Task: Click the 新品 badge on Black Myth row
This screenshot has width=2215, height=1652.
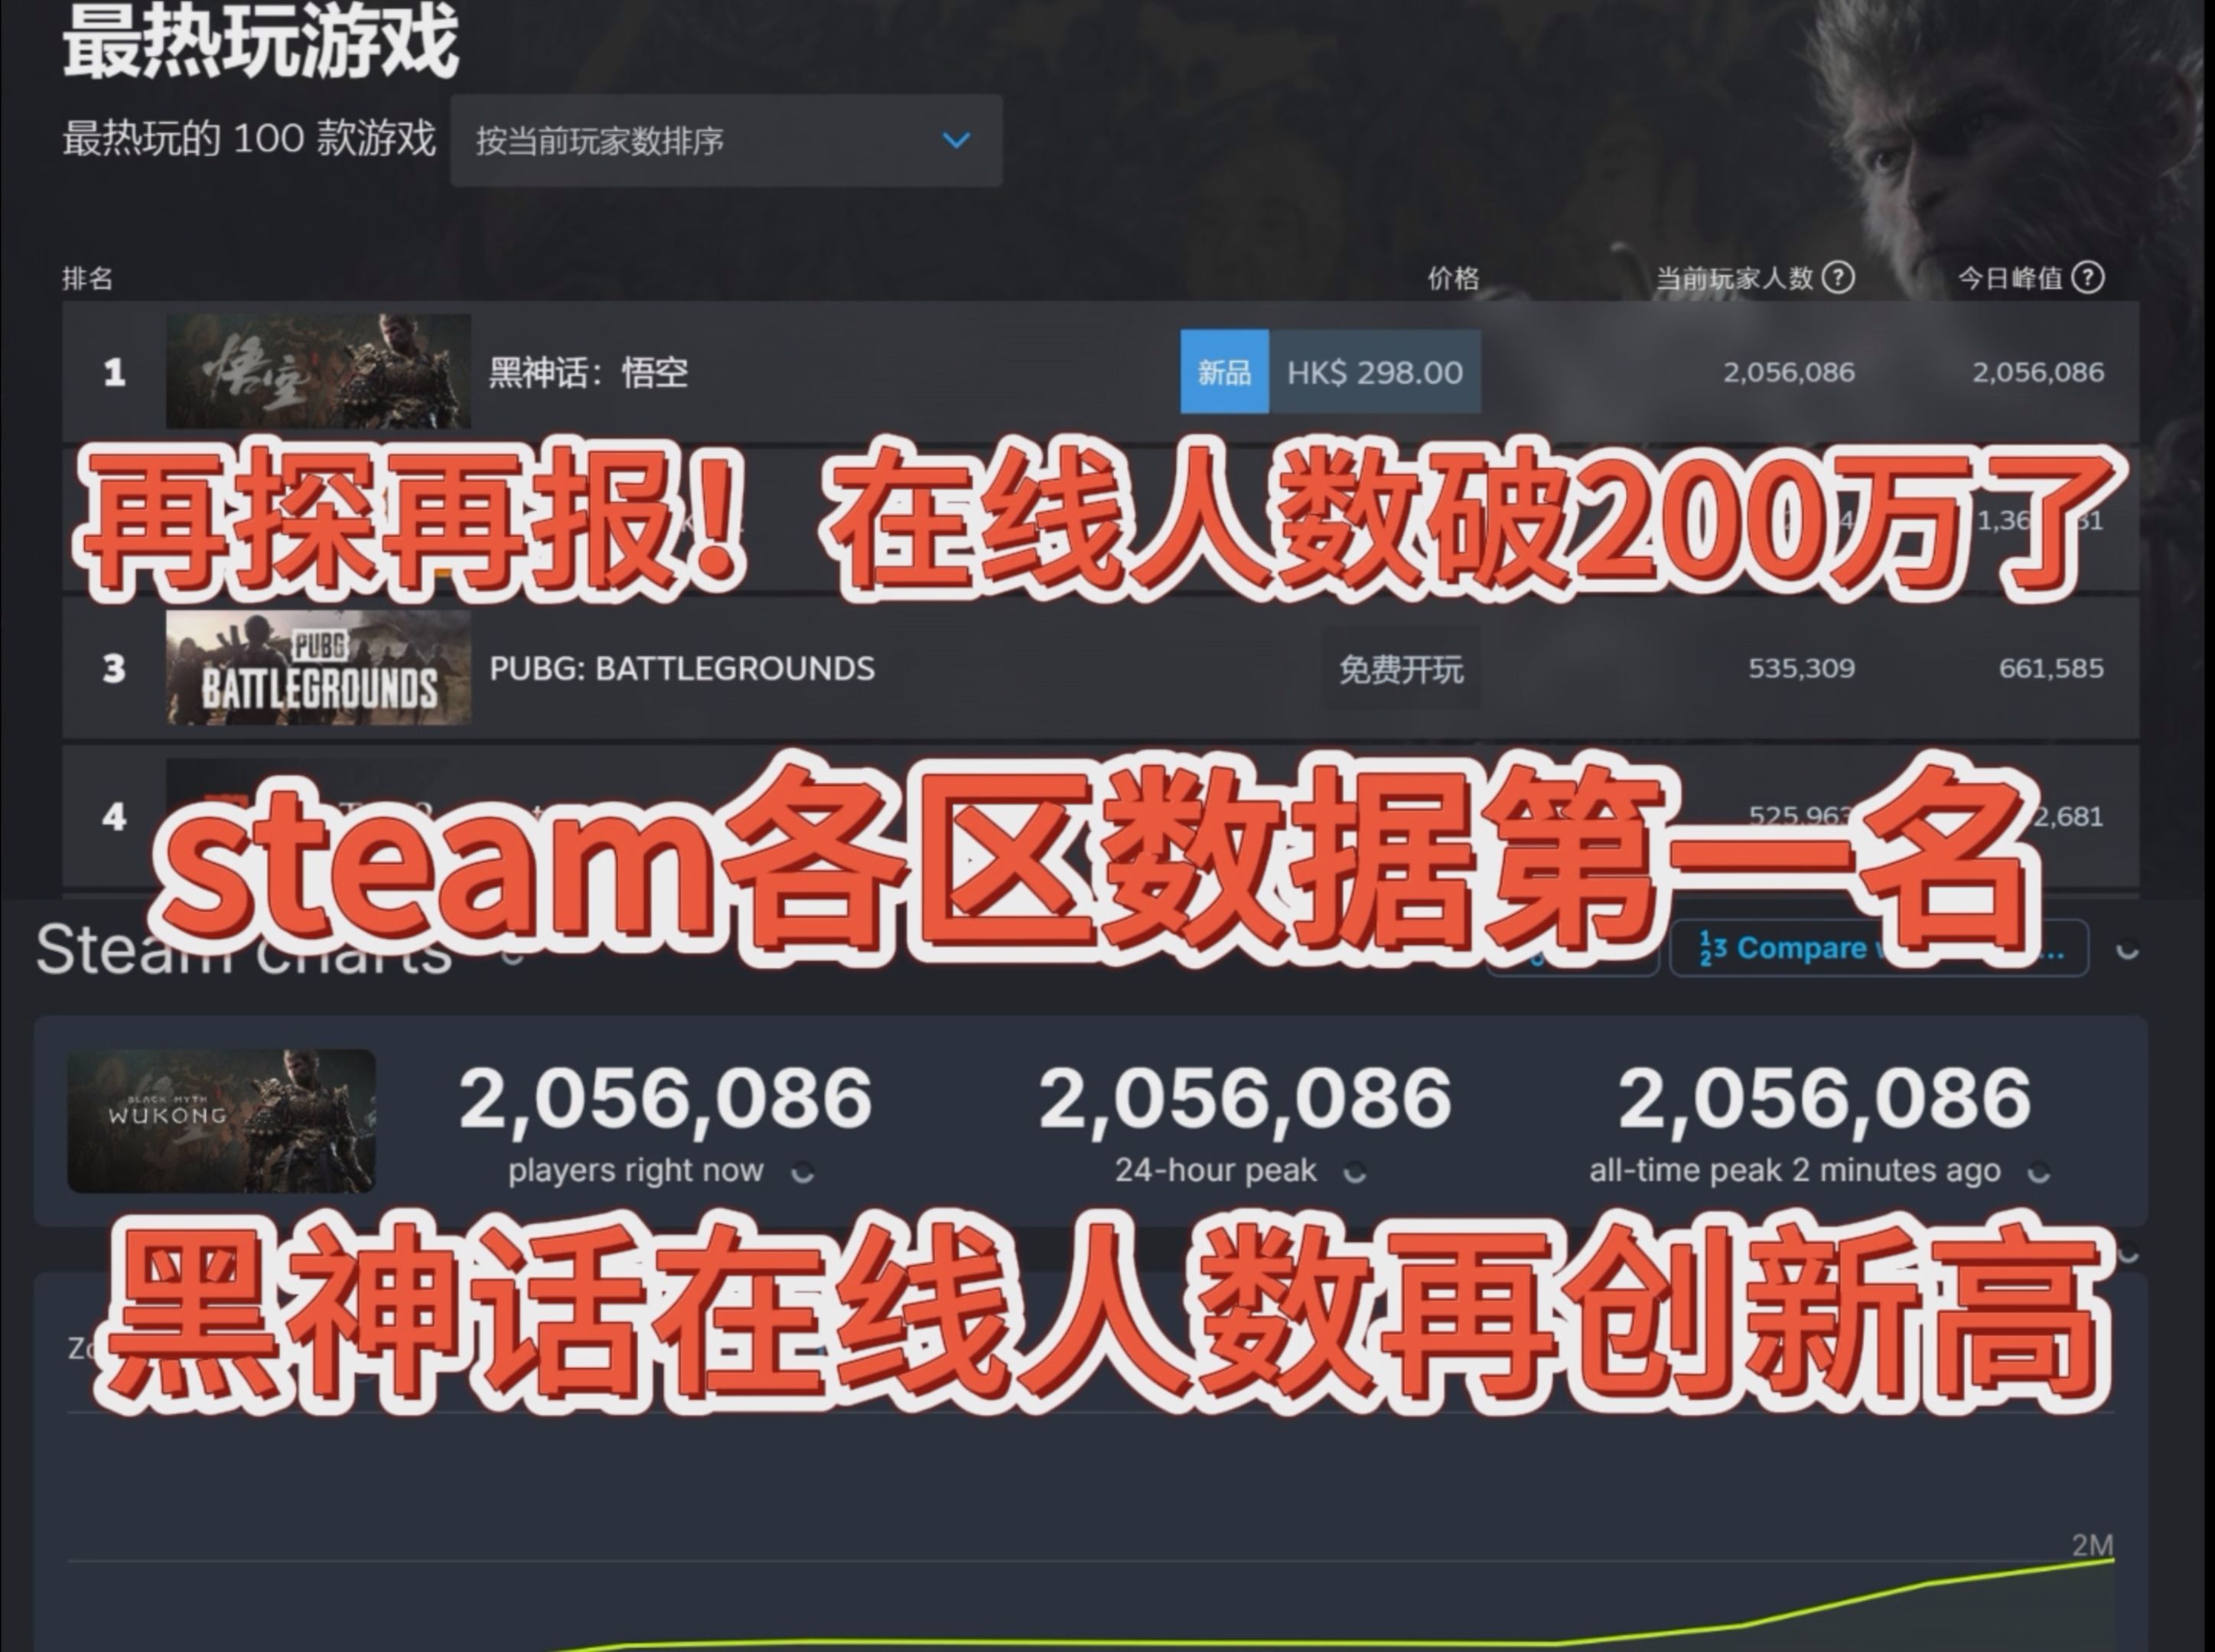Action: [1225, 372]
